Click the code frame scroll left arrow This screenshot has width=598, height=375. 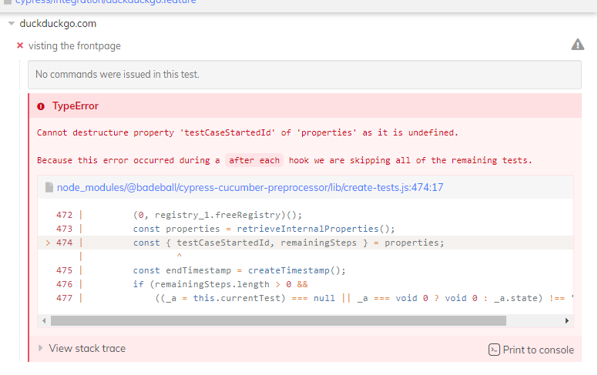click(x=44, y=321)
